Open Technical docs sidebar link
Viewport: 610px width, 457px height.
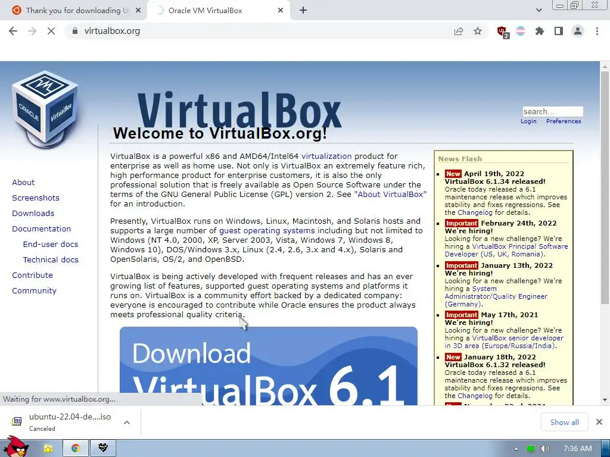pos(51,259)
